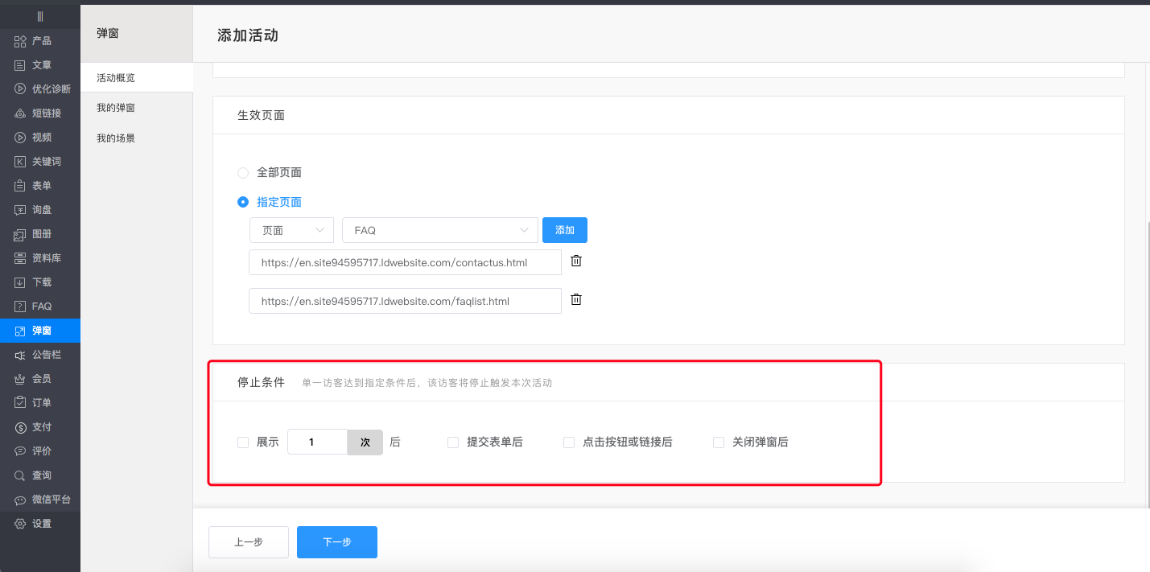Select the 全部页面 radio option
This screenshot has height=572, width=1150.
[243, 172]
